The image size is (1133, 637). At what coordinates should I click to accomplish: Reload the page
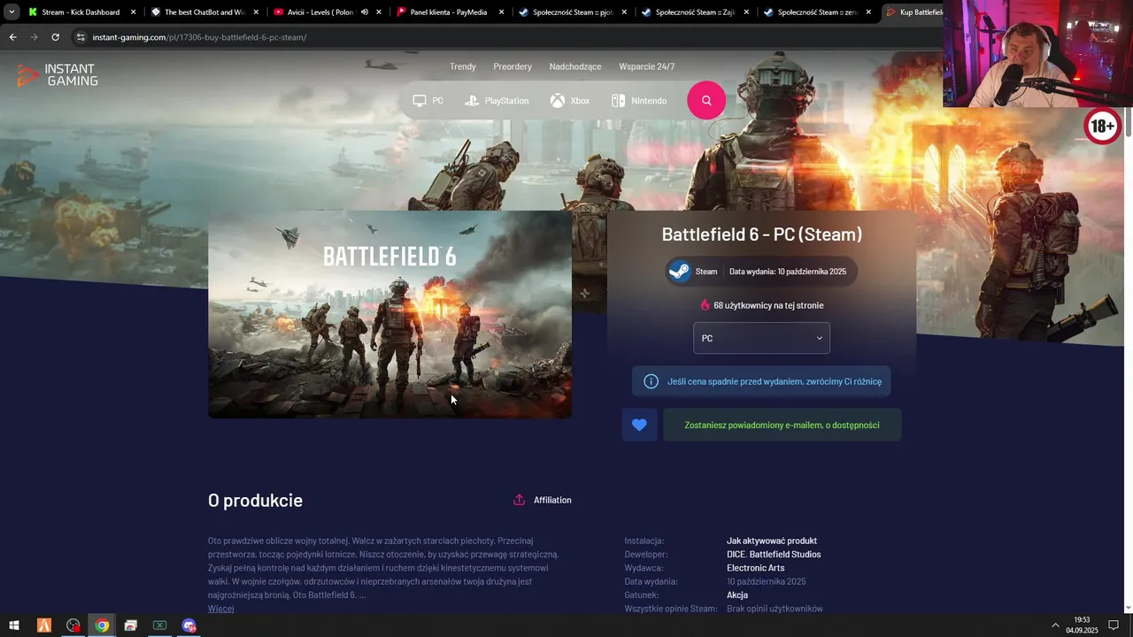click(55, 37)
